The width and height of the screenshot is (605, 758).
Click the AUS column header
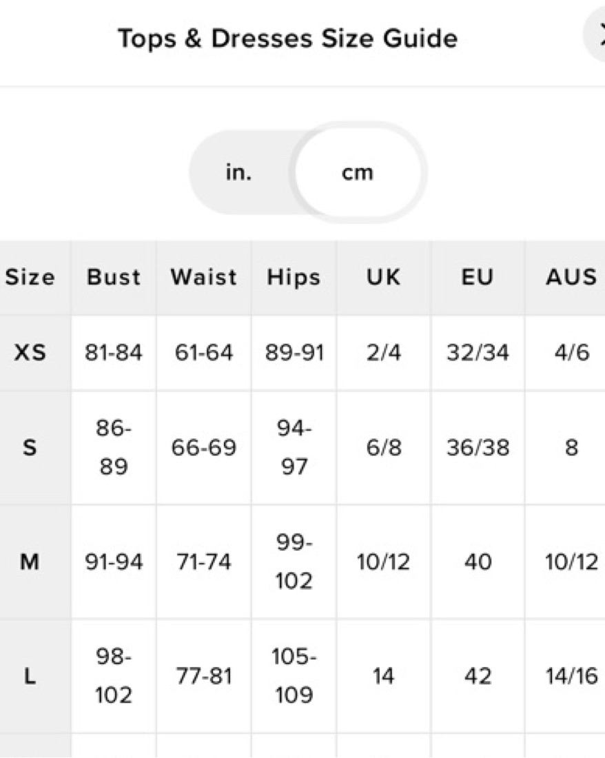(x=571, y=277)
